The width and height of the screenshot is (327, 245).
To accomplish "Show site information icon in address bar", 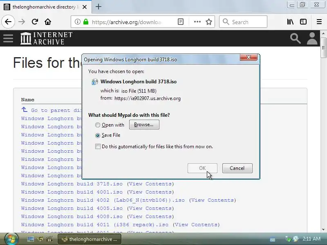I will 77,22.
